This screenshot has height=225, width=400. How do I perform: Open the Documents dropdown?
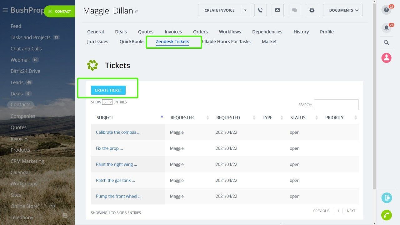click(x=342, y=10)
